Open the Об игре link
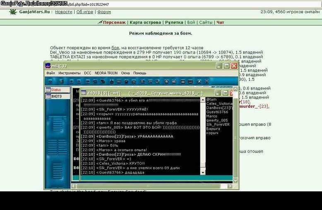322x210 pixels. 84,12
